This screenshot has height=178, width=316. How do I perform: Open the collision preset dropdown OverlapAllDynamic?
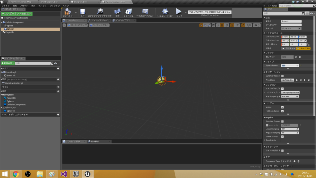pos(290,93)
